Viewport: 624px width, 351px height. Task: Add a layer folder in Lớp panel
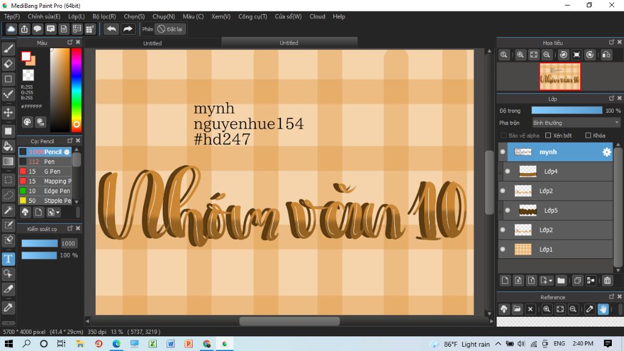tap(561, 280)
